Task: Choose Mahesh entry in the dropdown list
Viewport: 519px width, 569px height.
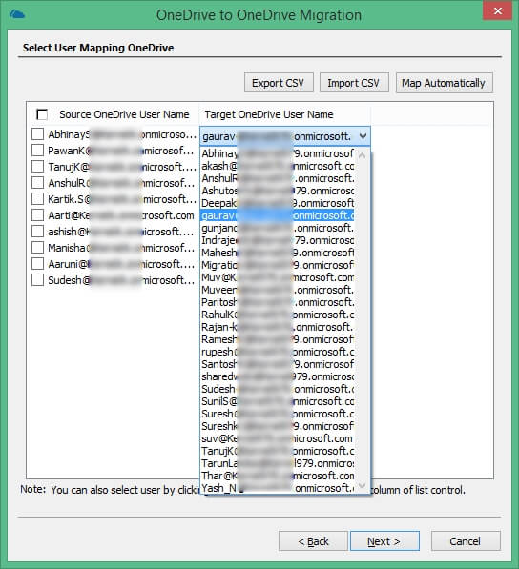Action: coord(278,253)
